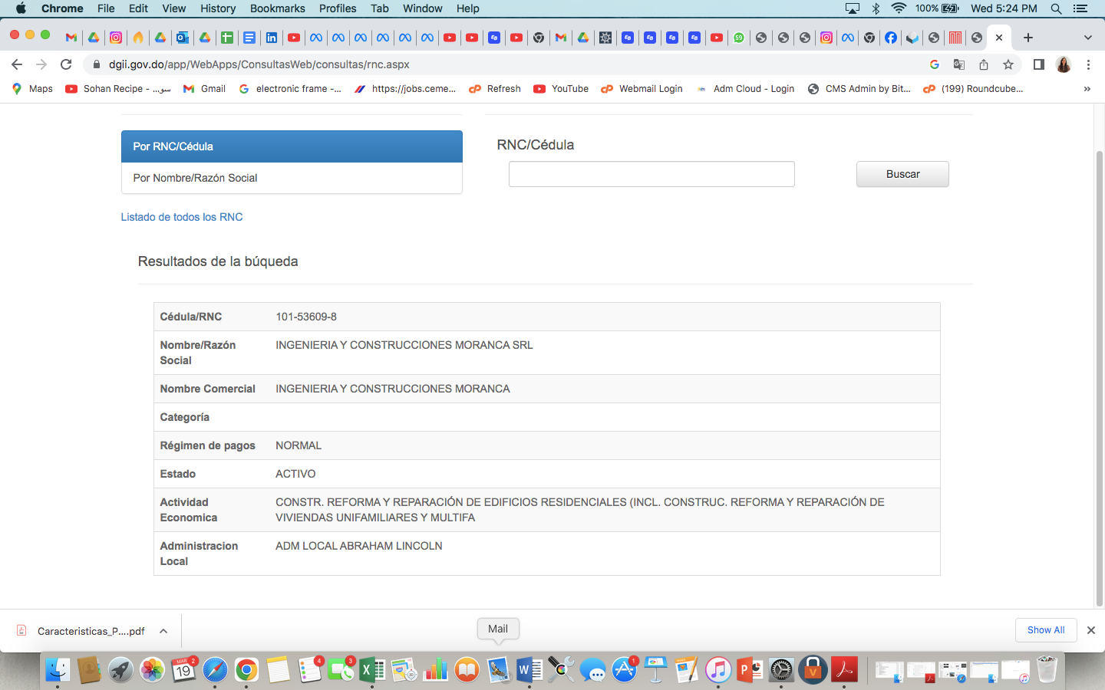
Task: Open Chrome three-dot menu
Action: (x=1088, y=64)
